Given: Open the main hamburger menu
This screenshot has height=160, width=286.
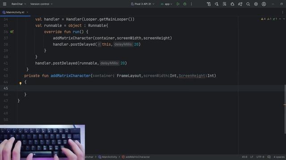Looking at the screenshot, I should [x=4, y=4].
